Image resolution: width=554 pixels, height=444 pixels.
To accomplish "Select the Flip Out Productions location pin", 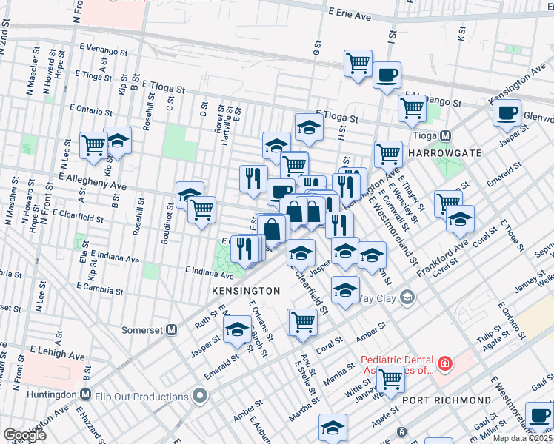I will [200, 396].
